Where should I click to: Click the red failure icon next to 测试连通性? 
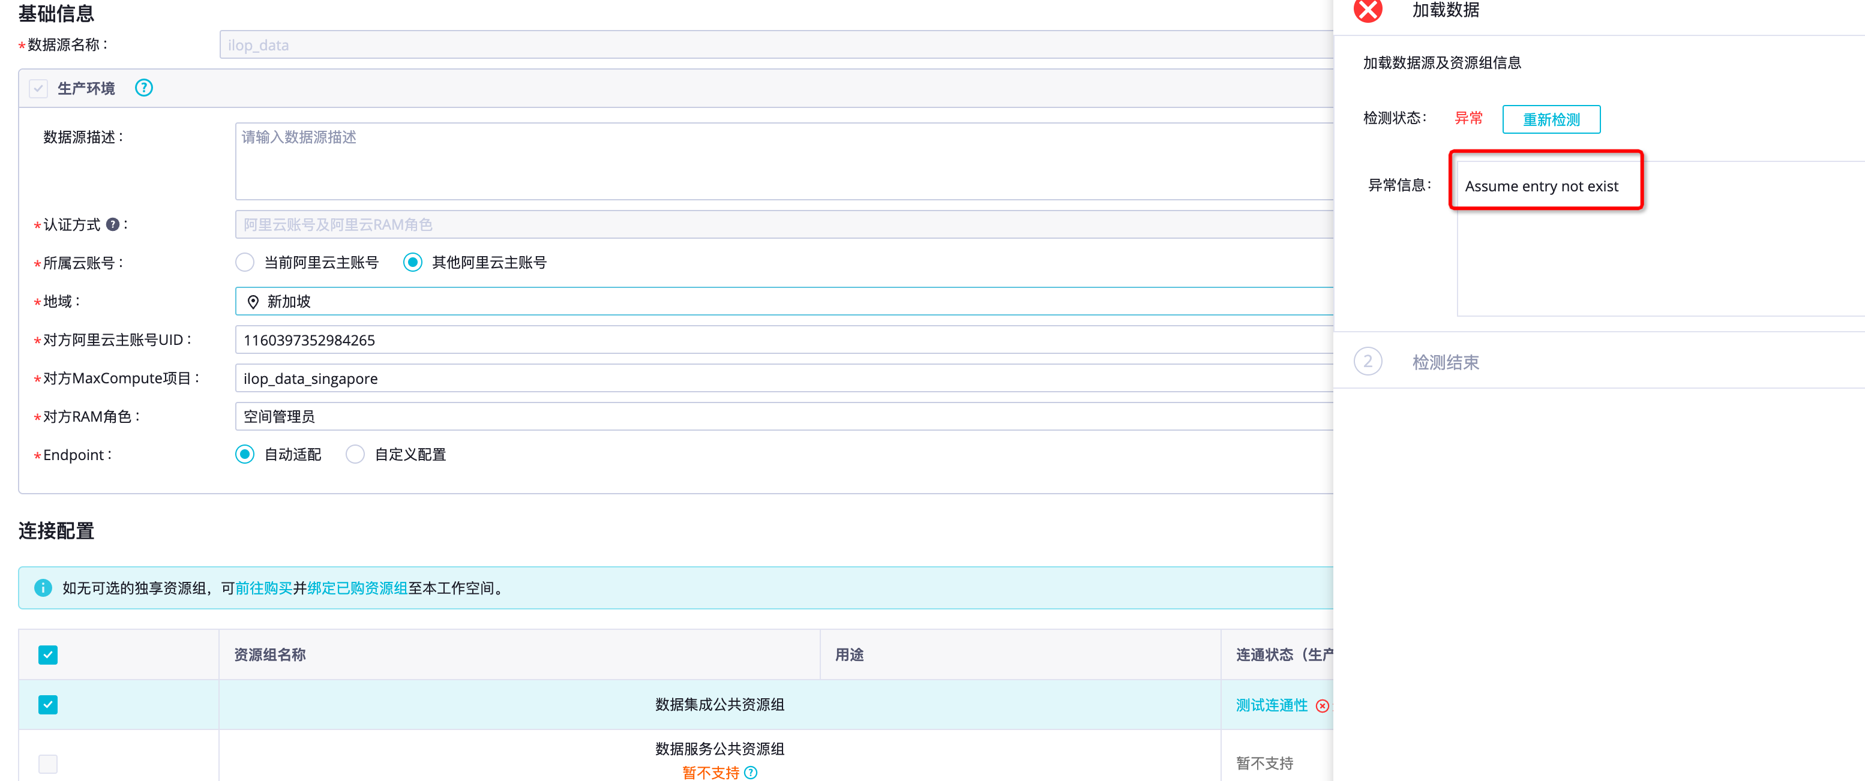pos(1322,706)
